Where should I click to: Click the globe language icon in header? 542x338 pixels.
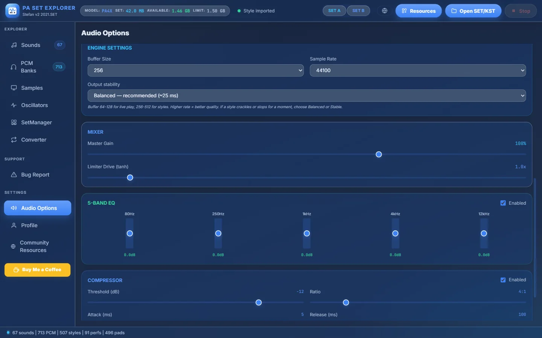(384, 11)
